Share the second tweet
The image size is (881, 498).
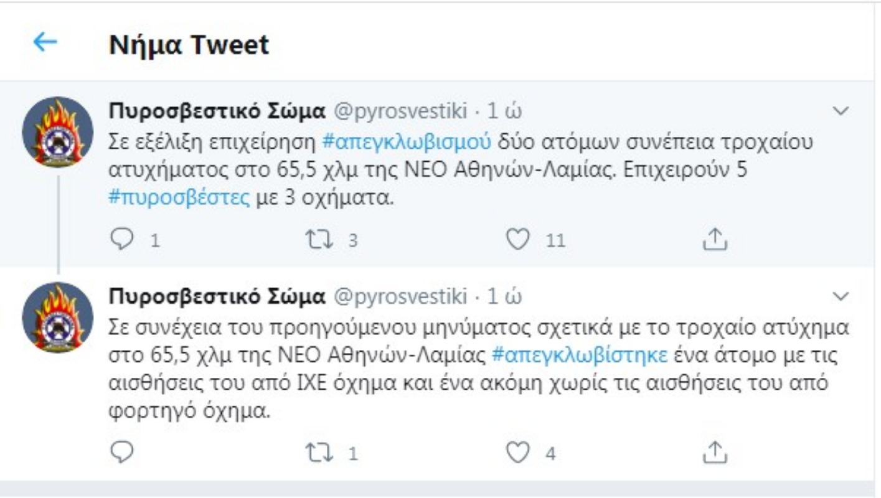[x=715, y=453]
